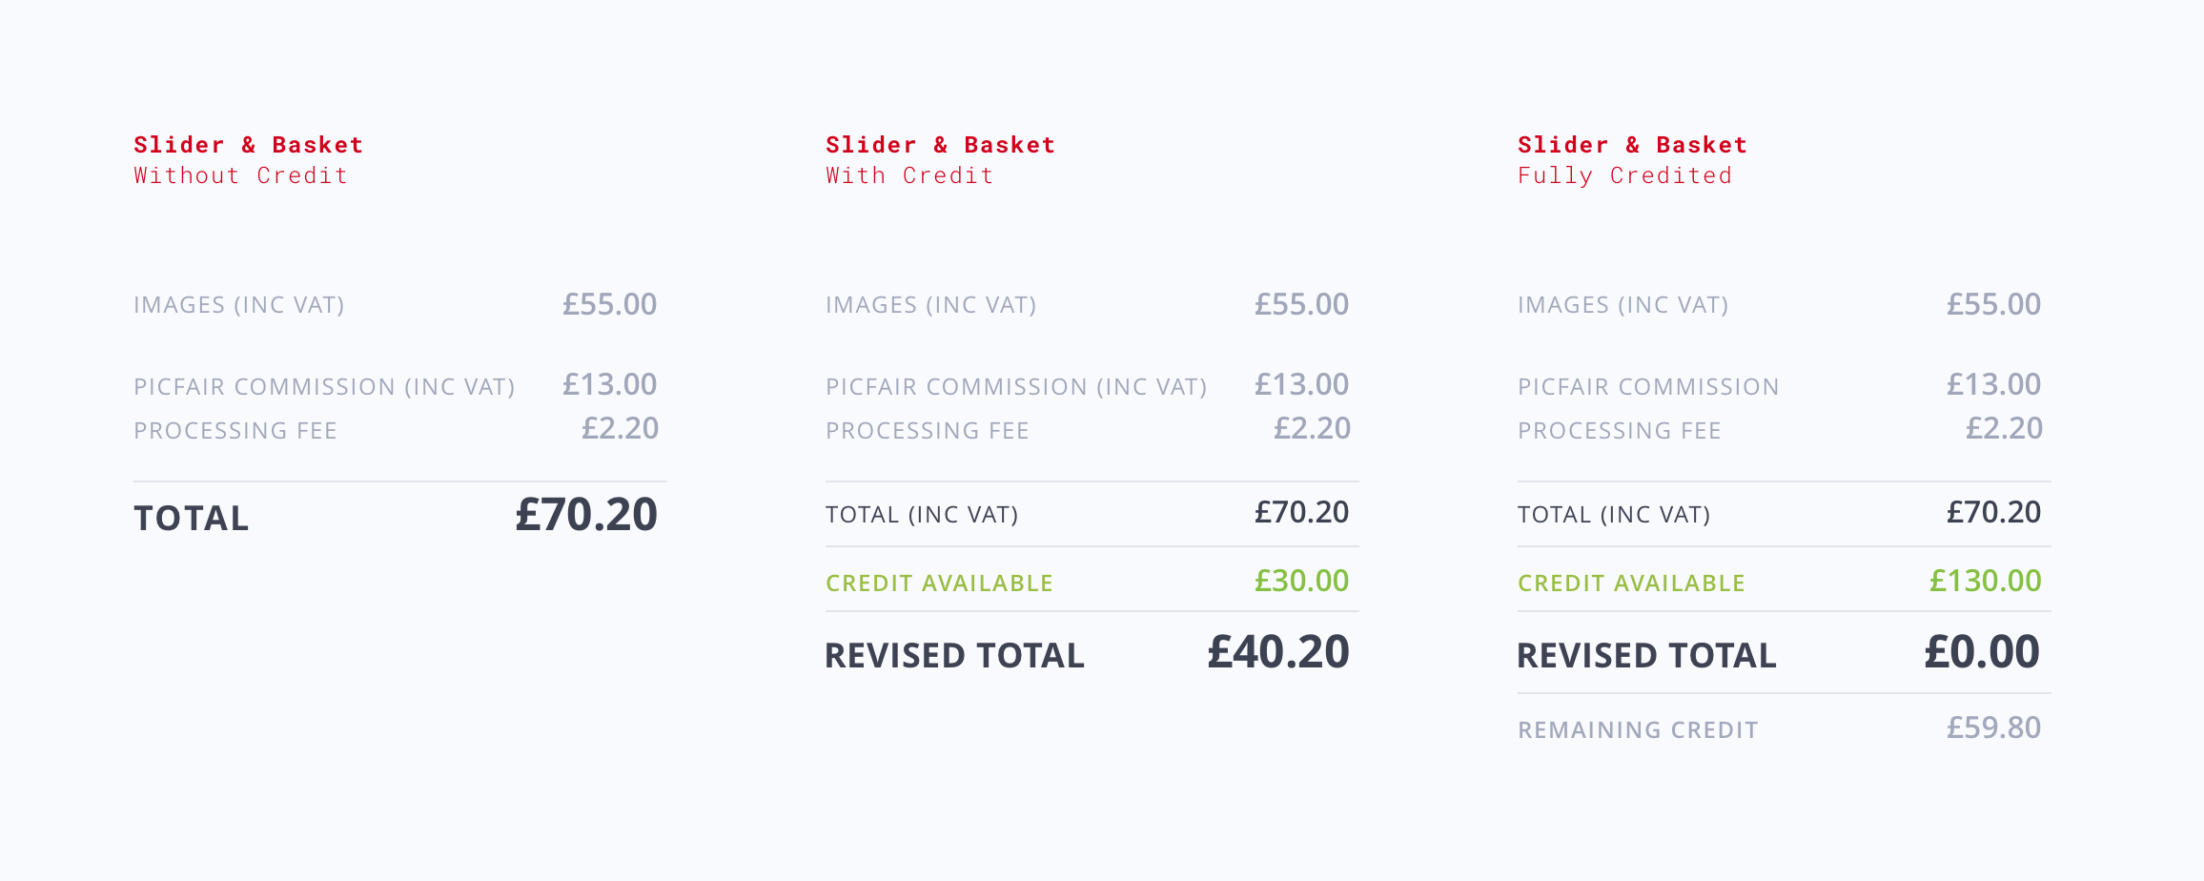Click 'Slider & Basket' title above 'Fully Credited'

point(1632,145)
